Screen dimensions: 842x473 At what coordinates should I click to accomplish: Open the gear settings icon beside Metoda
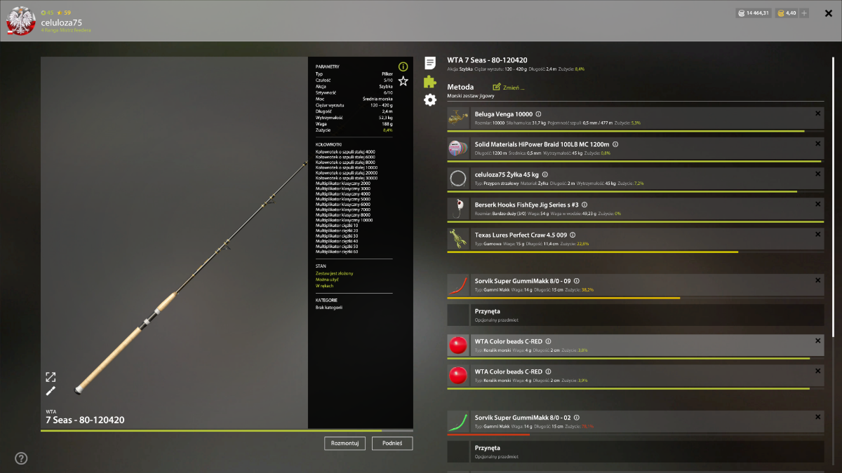click(x=430, y=100)
